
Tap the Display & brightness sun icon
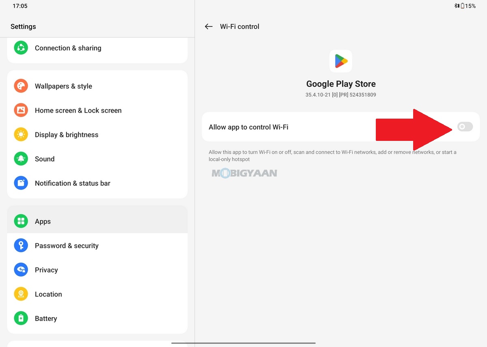point(21,134)
